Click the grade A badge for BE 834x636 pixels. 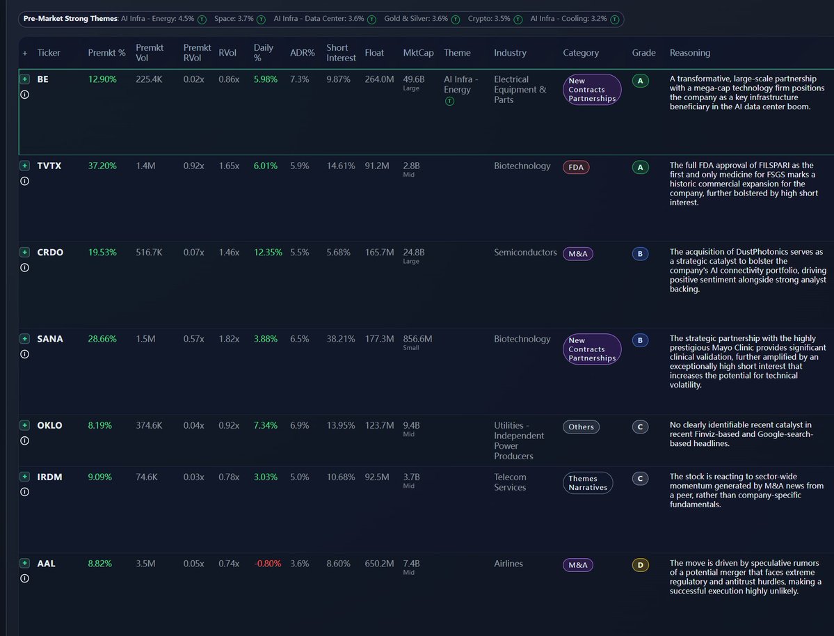click(x=641, y=81)
